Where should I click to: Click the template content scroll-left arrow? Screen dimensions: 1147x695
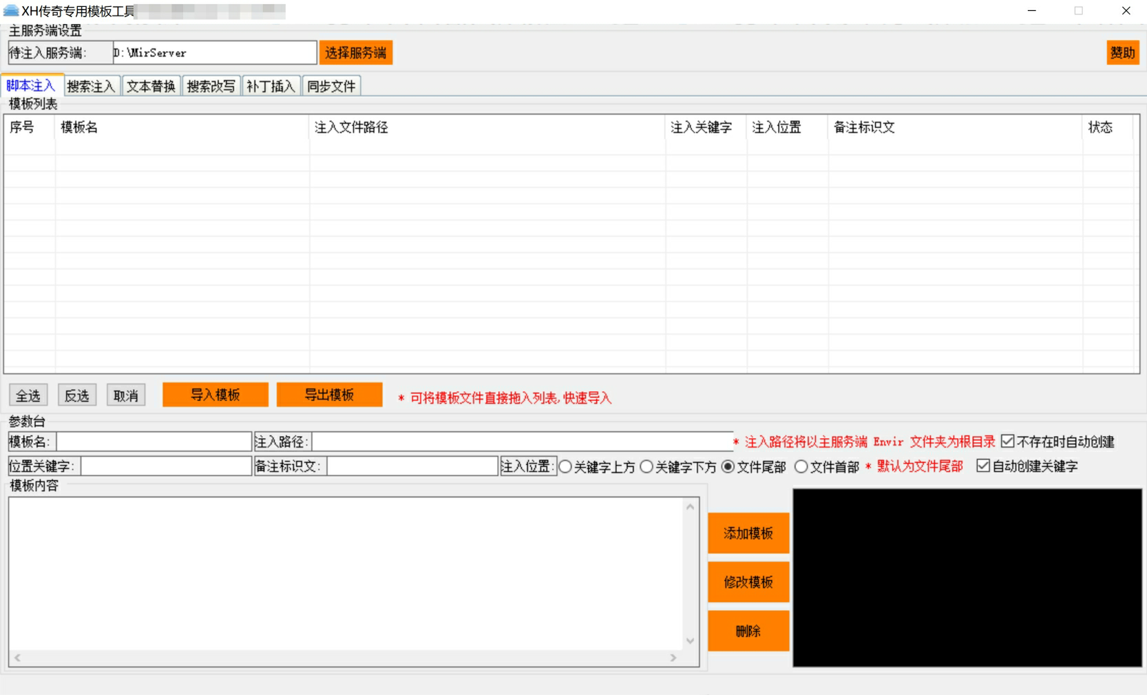coord(17,658)
